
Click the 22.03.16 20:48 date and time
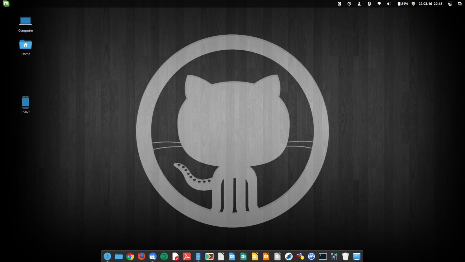coord(430,4)
